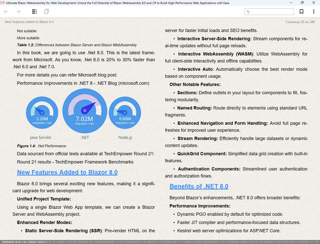Screen dimensions: 320x244
Task: Open the bookmarks list panel
Action: tap(46, 11)
